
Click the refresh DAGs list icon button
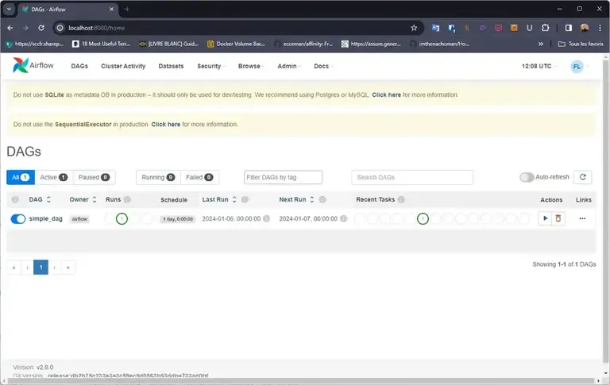583,177
